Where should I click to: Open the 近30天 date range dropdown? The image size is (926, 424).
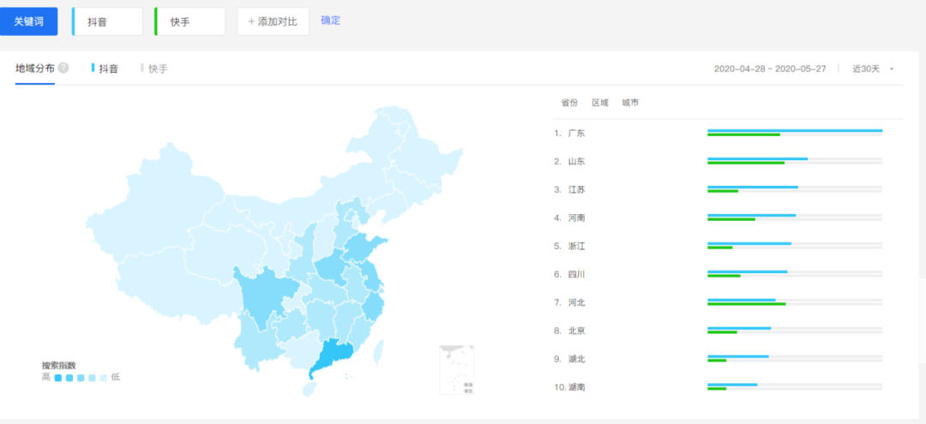[873, 69]
